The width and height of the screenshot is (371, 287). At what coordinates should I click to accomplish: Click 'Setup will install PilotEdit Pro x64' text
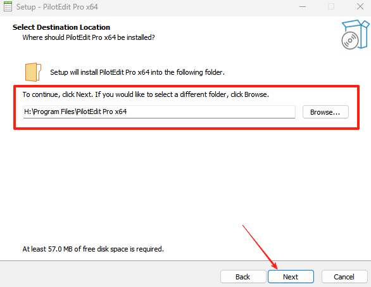point(137,72)
